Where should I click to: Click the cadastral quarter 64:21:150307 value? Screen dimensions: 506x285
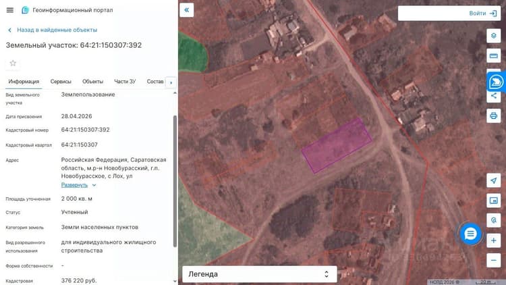pos(80,145)
